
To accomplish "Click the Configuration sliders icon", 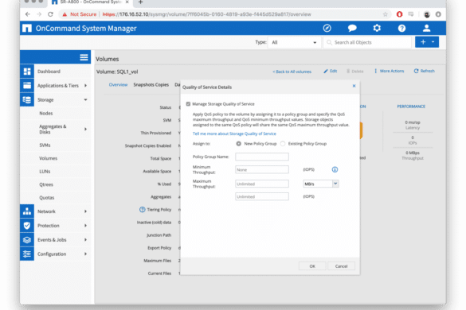I will point(27,254).
